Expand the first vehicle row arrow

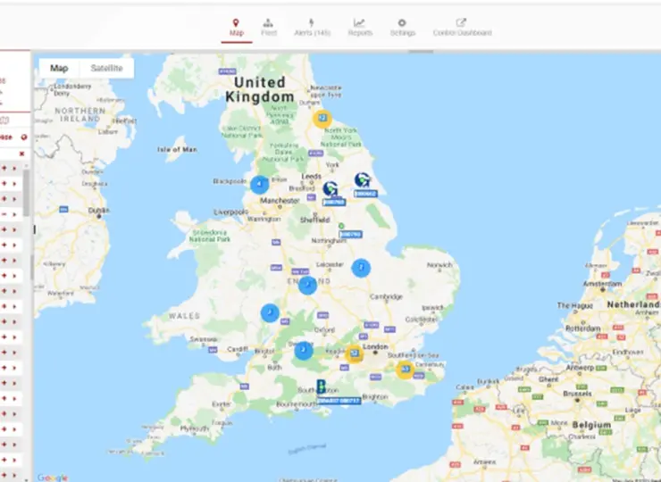(x=14, y=168)
